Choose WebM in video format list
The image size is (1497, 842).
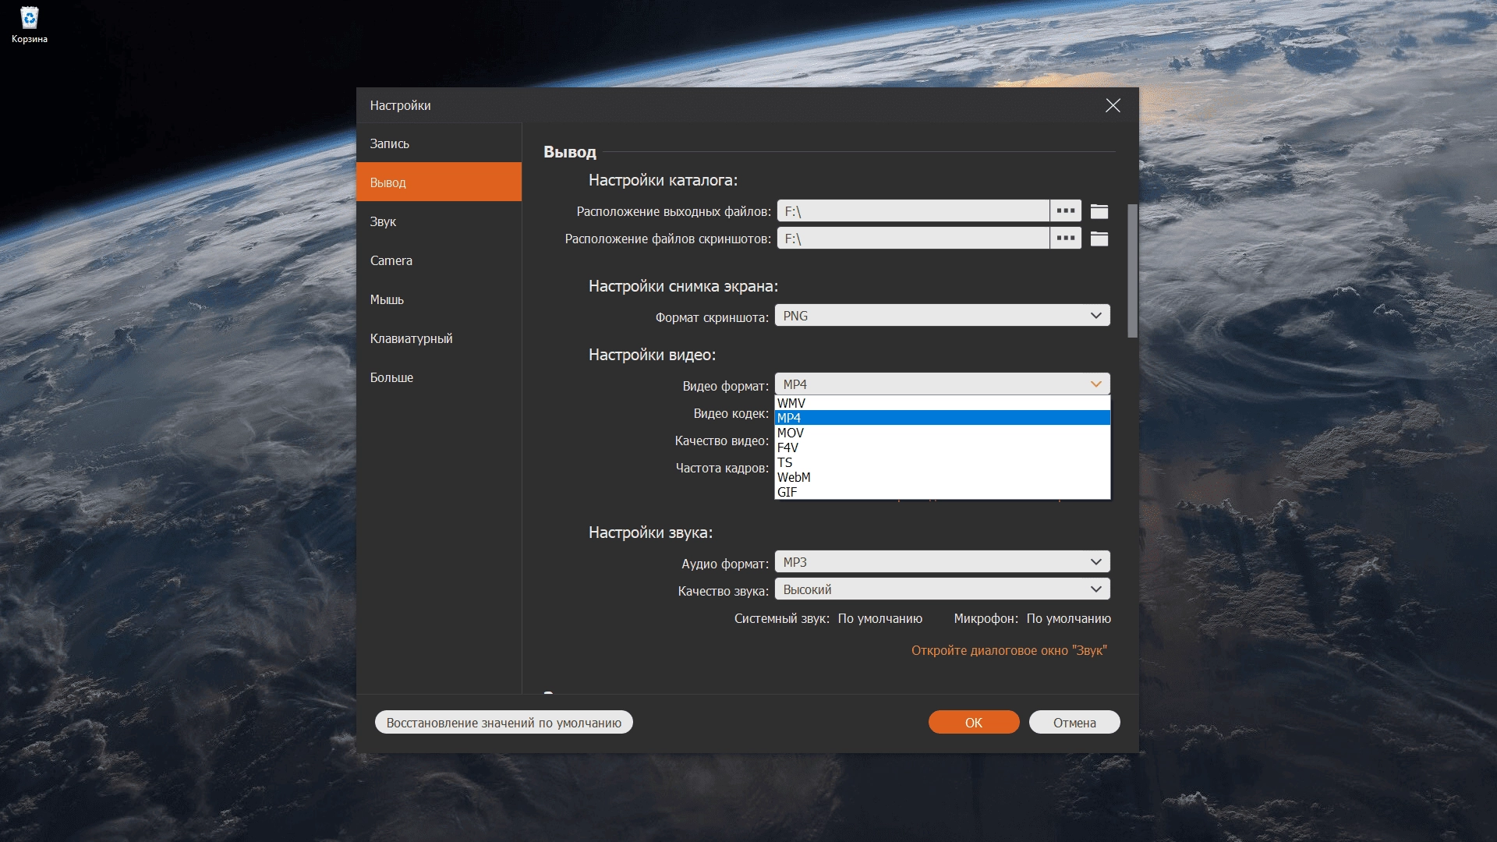click(942, 477)
